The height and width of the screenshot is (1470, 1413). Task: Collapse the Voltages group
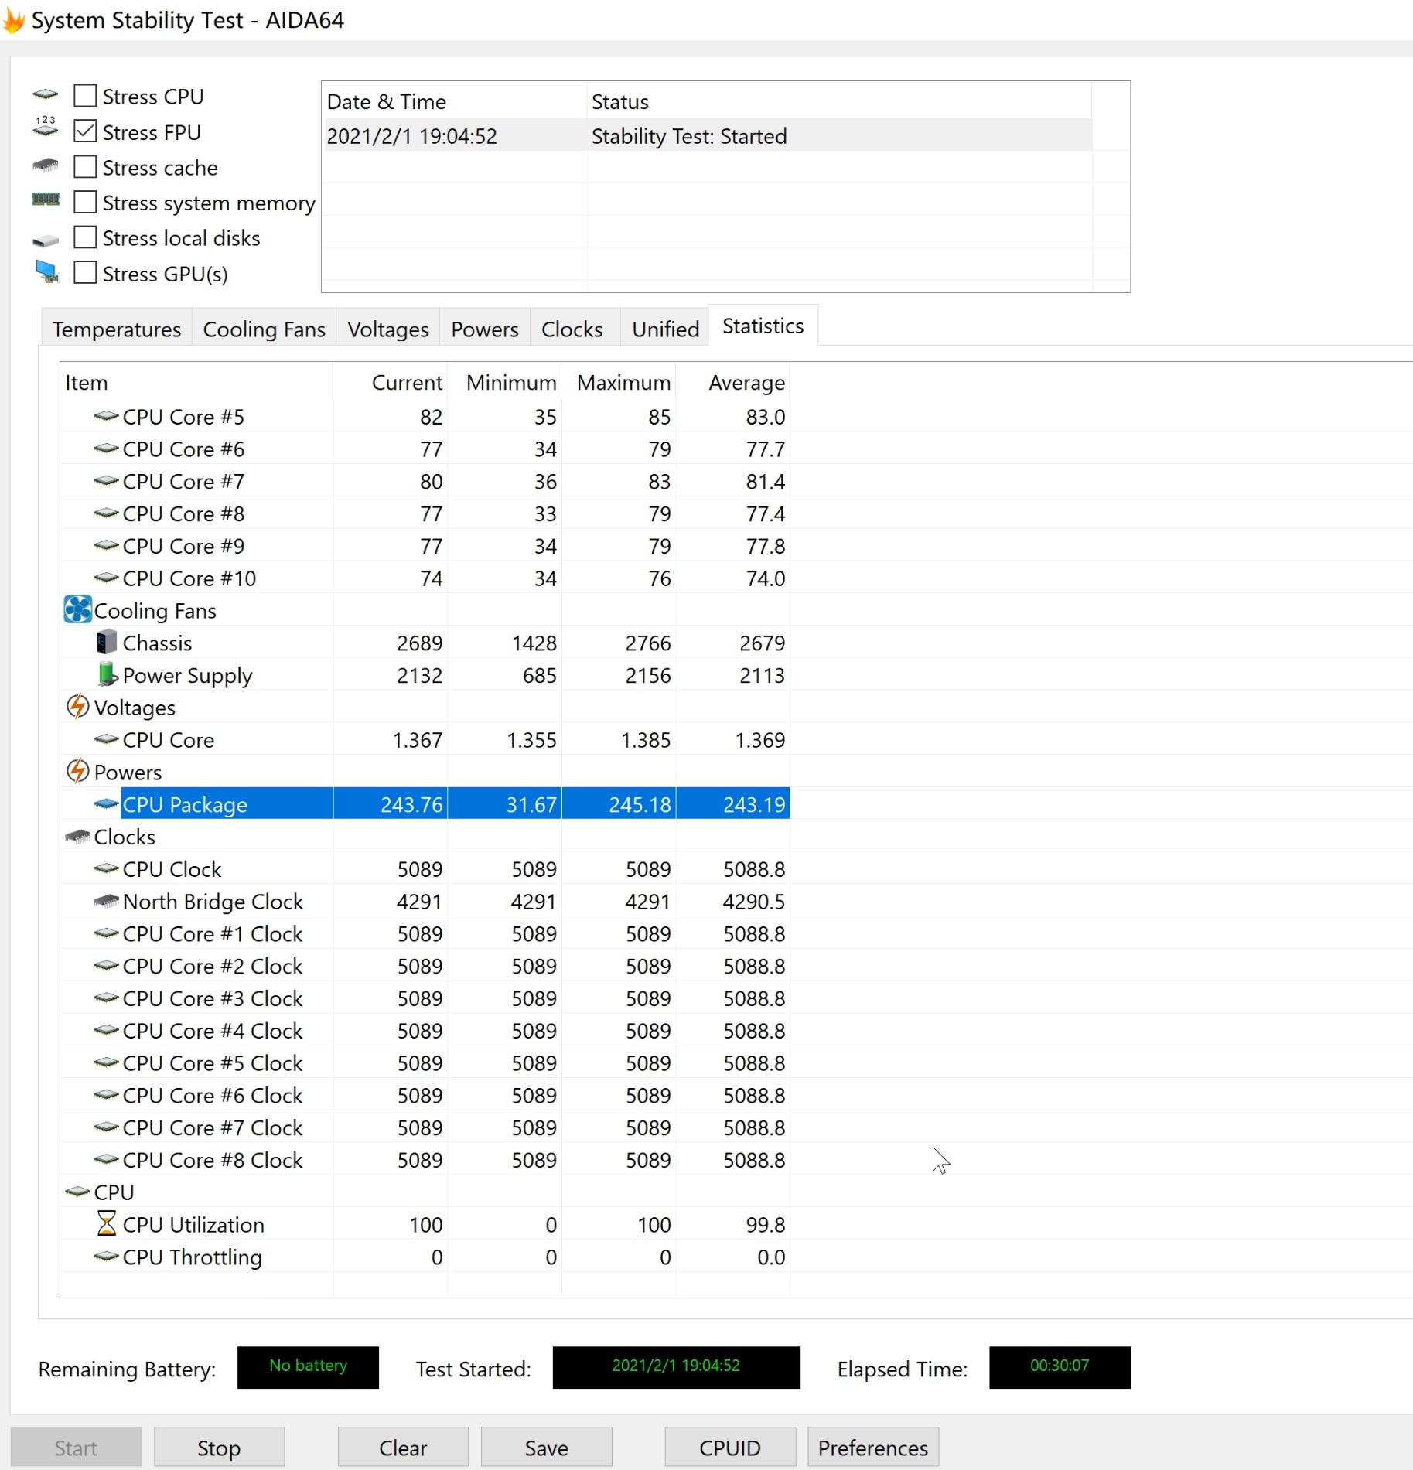click(x=134, y=707)
